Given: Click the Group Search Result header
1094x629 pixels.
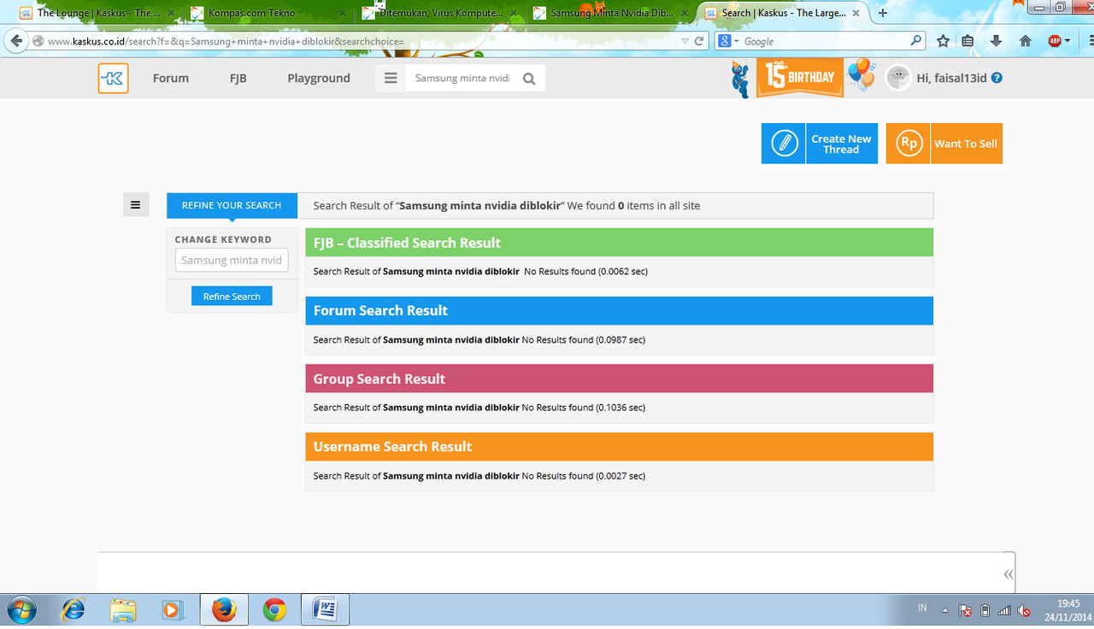Looking at the screenshot, I should pyautogui.click(x=619, y=379).
